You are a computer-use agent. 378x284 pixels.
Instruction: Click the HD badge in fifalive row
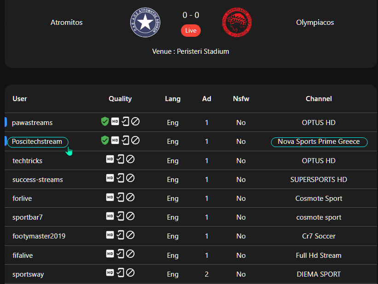coord(110,254)
